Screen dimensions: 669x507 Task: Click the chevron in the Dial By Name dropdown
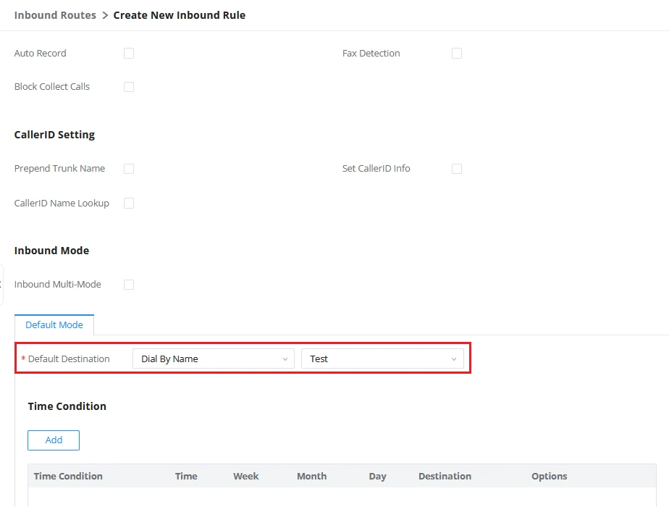point(285,359)
